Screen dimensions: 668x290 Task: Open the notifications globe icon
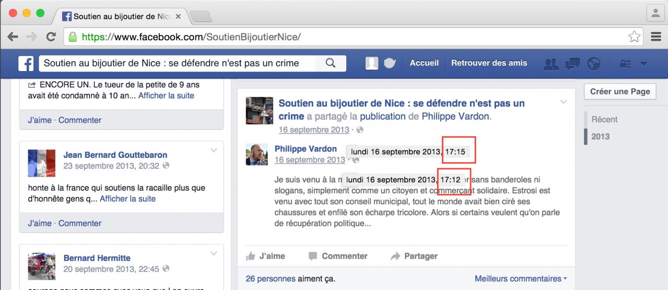point(593,64)
